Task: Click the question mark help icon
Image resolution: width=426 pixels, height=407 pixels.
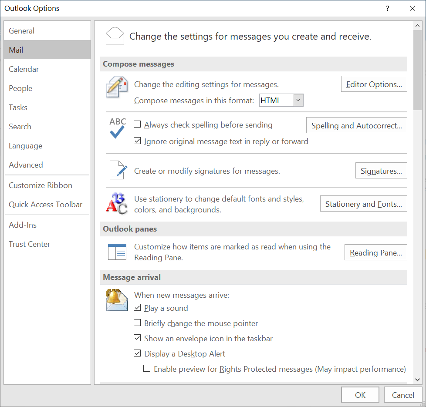Action: coord(387,8)
